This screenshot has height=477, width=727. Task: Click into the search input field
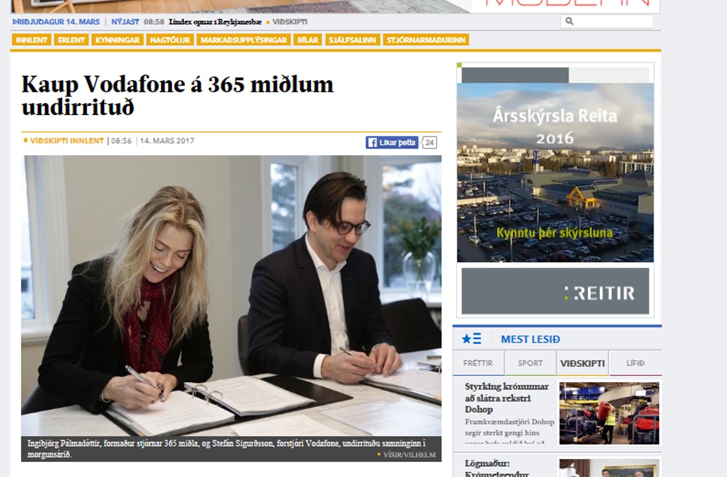coord(612,22)
